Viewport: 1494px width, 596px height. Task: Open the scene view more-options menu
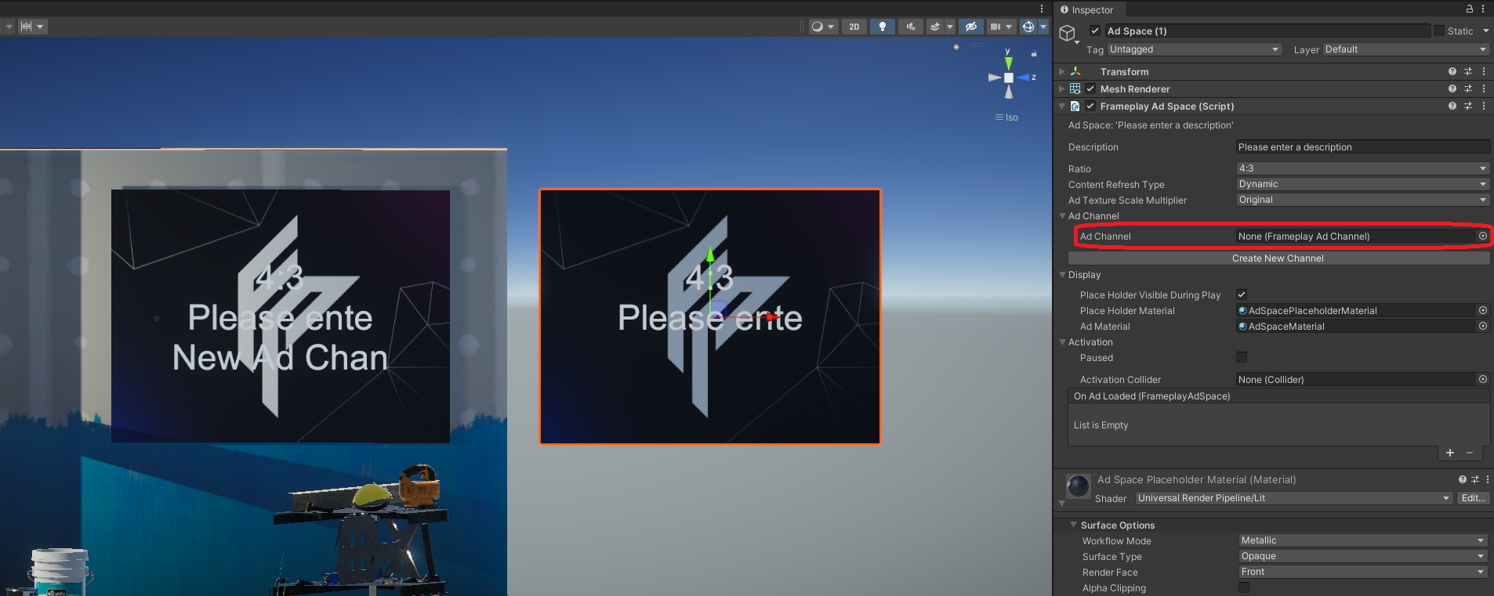pyautogui.click(x=1042, y=9)
